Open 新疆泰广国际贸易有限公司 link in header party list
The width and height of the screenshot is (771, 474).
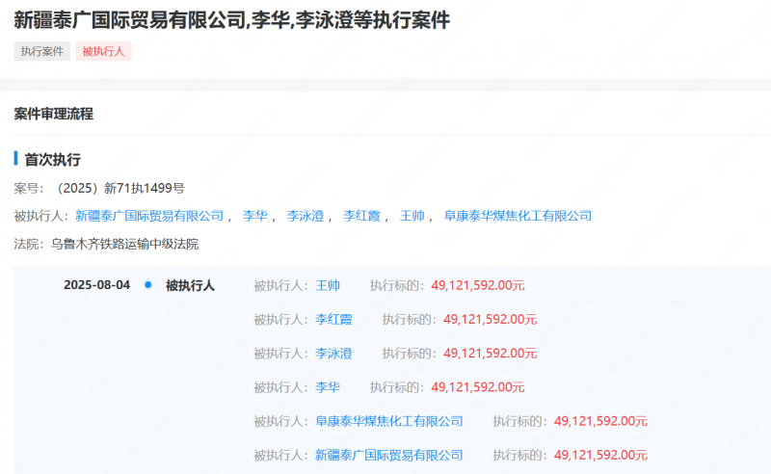pos(149,216)
